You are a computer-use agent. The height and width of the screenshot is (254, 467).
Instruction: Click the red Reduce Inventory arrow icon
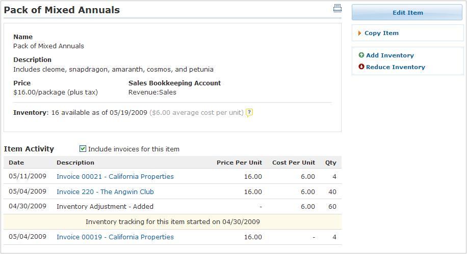361,67
